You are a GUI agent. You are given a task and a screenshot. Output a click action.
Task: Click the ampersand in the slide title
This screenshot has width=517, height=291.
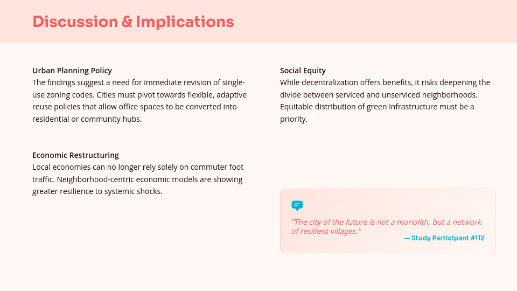click(127, 22)
